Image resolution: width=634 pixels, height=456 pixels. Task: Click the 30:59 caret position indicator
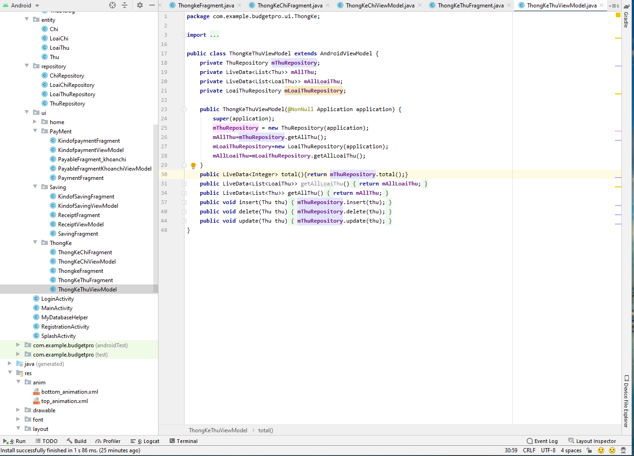511,450
